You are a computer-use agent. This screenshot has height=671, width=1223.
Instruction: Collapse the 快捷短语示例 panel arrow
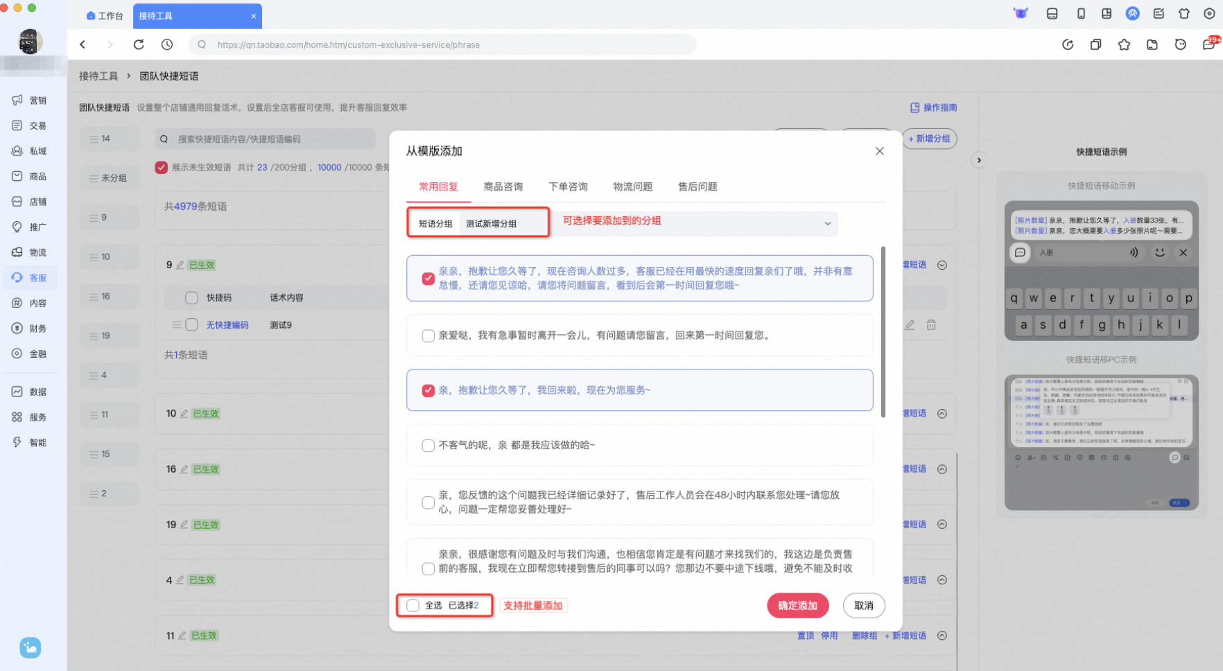(979, 160)
